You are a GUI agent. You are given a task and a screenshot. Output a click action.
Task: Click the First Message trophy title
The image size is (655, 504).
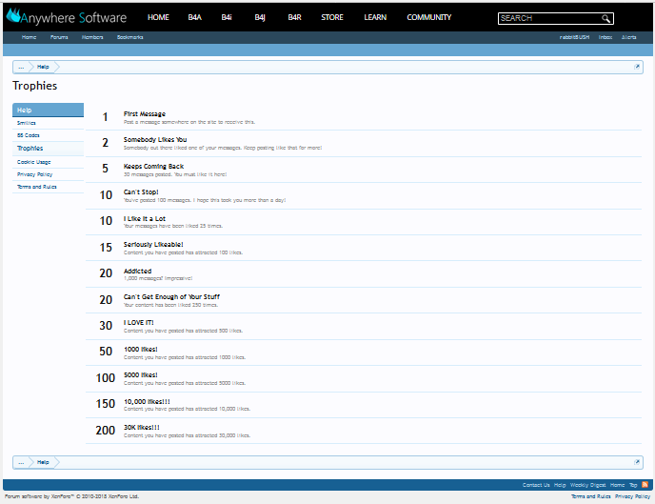click(x=145, y=114)
